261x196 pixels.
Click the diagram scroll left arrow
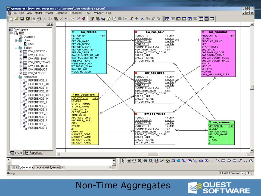[x=58, y=154]
